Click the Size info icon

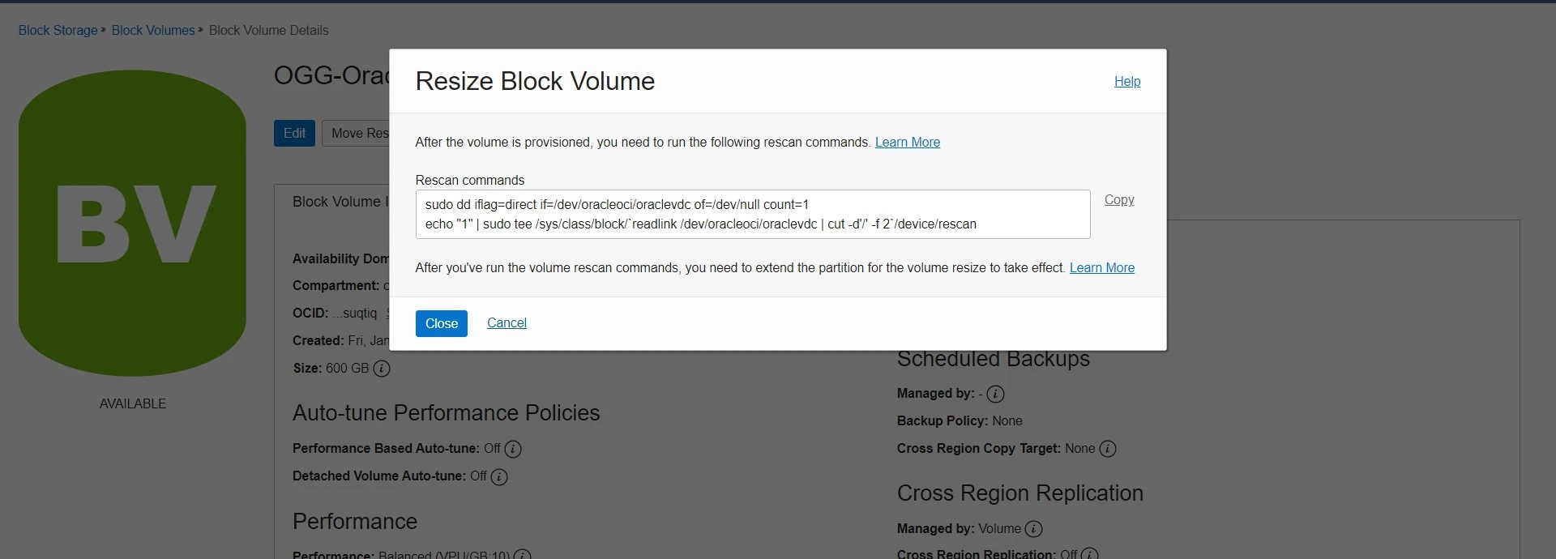click(382, 369)
